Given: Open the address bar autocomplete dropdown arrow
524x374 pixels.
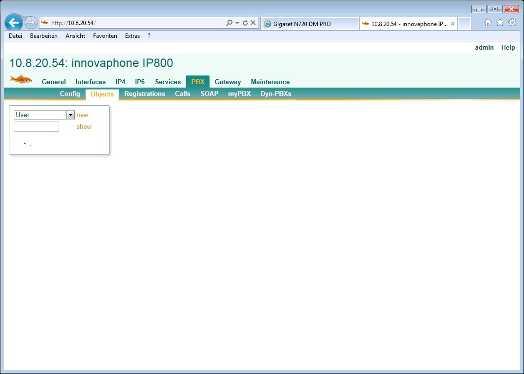Looking at the screenshot, I should pyautogui.click(x=237, y=23).
